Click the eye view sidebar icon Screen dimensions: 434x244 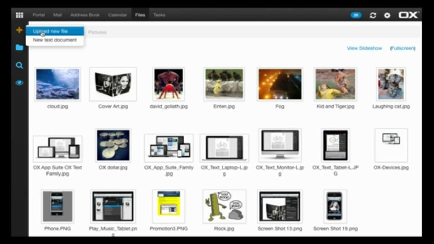[x=19, y=83]
